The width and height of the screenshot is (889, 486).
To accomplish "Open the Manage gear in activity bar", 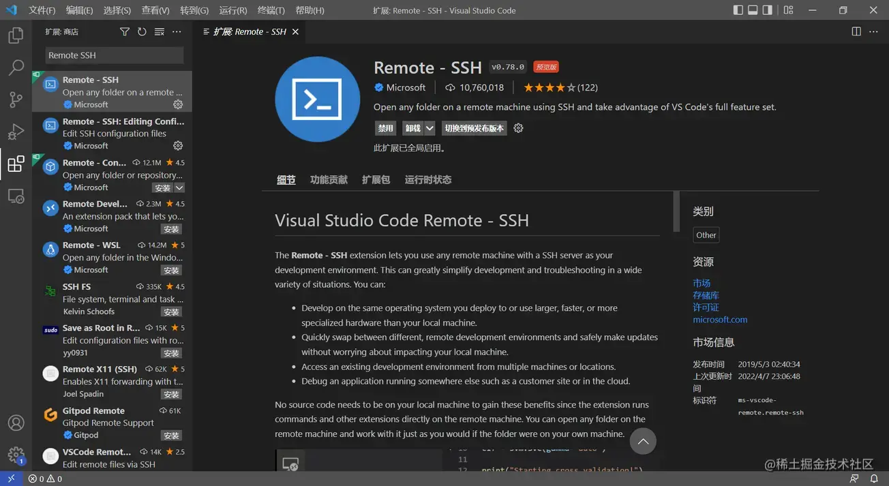I will point(16,455).
